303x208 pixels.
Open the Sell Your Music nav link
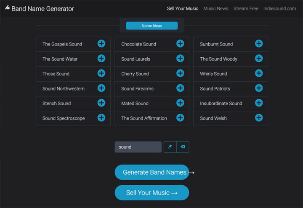click(183, 8)
